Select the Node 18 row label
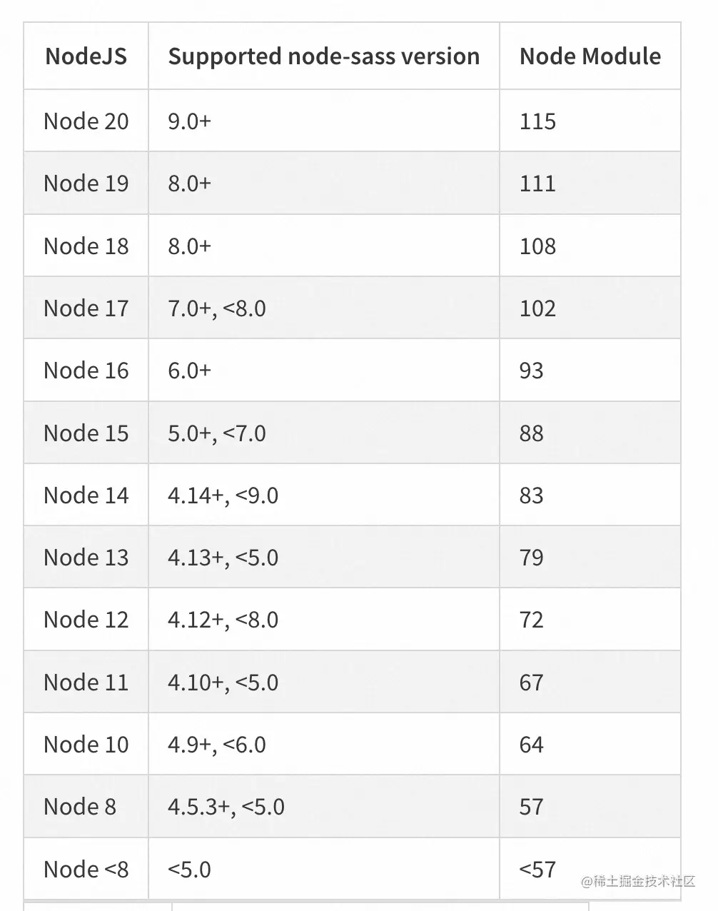Image resolution: width=718 pixels, height=911 pixels. tap(86, 246)
